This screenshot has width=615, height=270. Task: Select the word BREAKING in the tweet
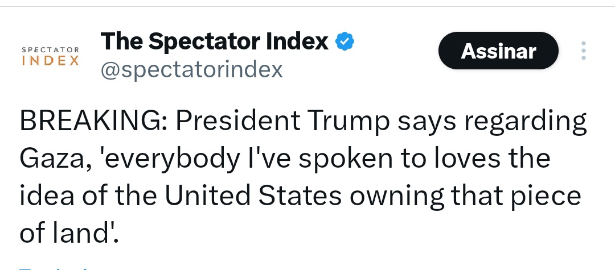[x=90, y=121]
